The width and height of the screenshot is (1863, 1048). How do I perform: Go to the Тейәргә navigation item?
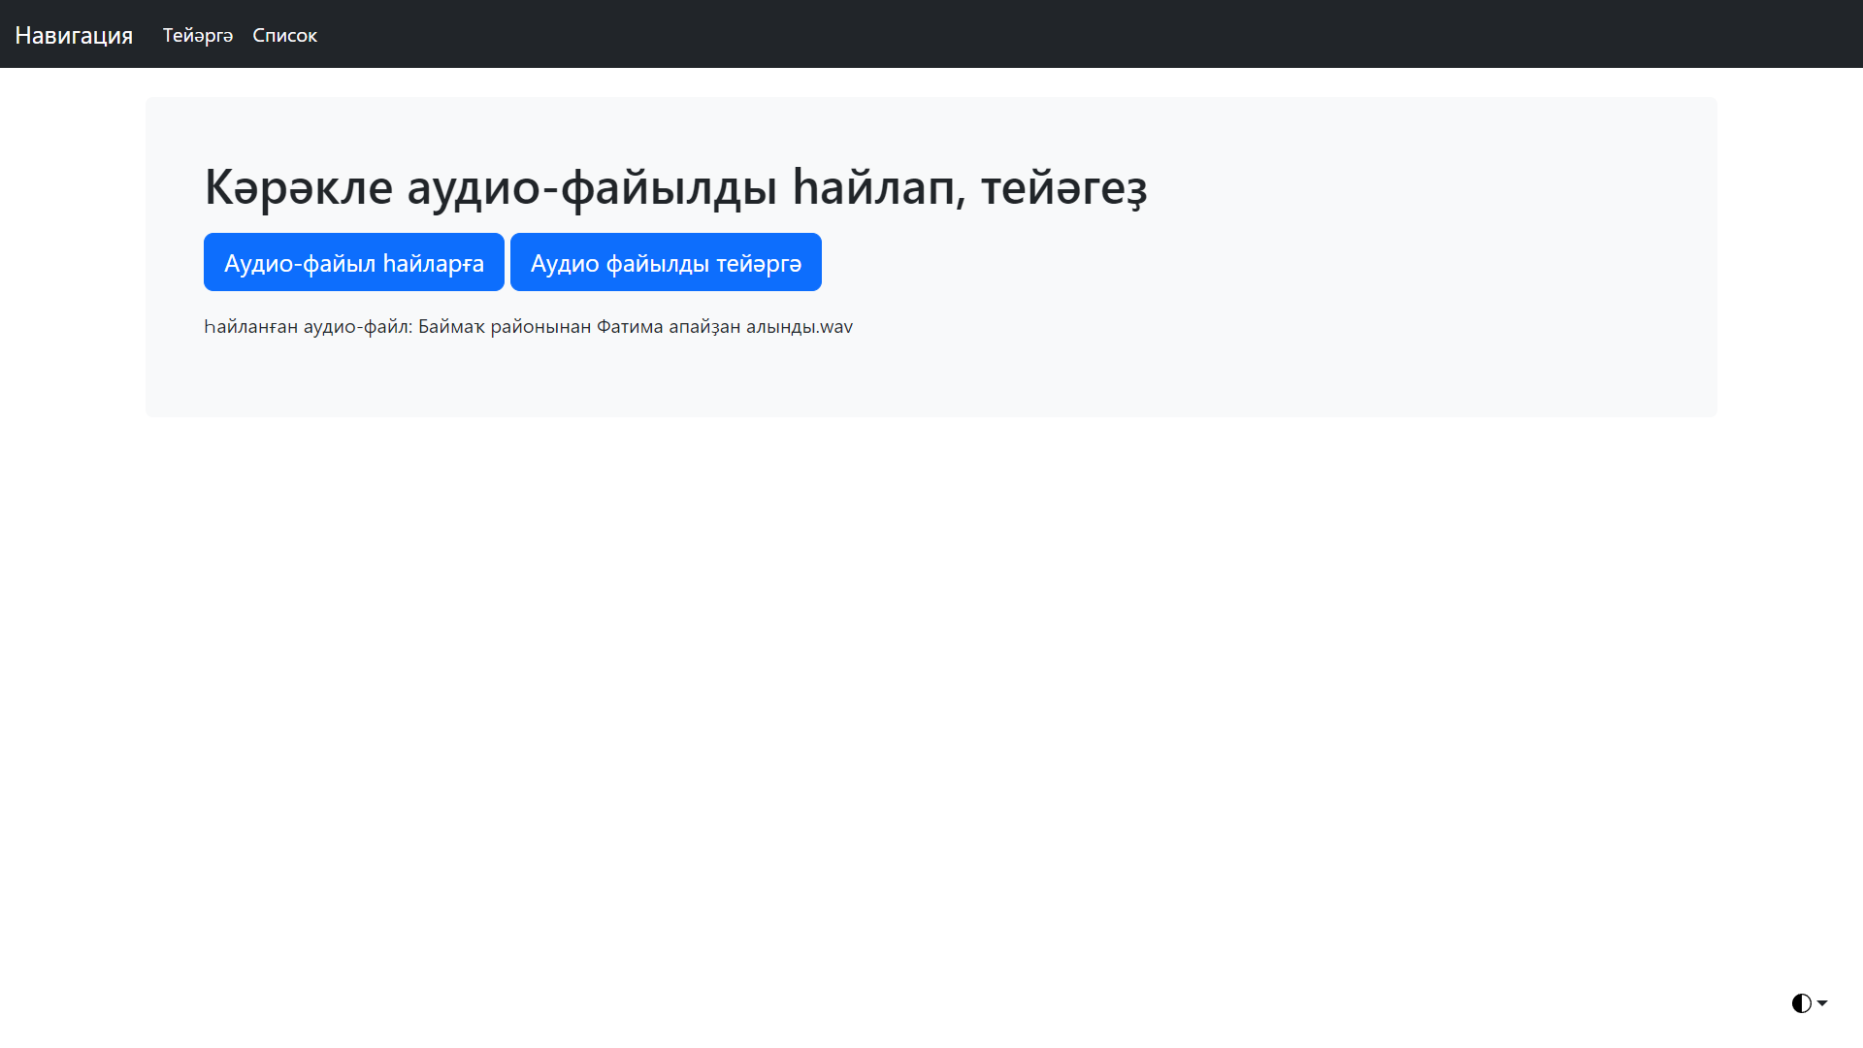pyautogui.click(x=198, y=35)
